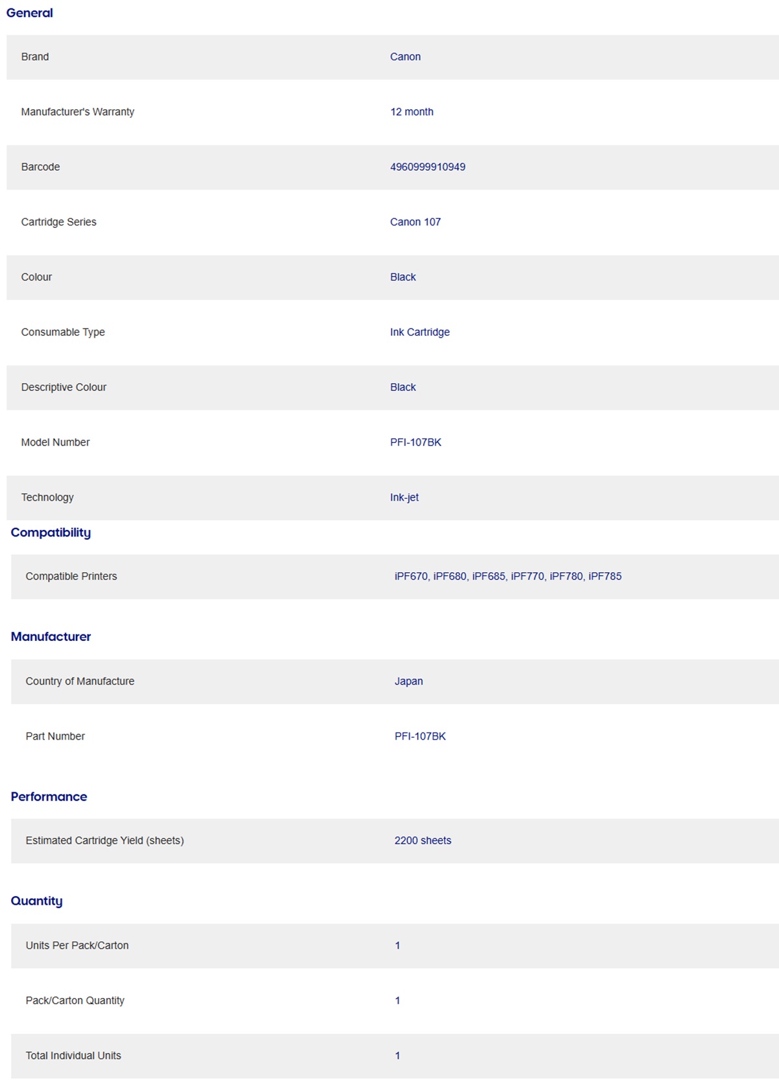Click the Compatibility section heading
Viewport: 779px width, 1080px height.
[x=51, y=533]
